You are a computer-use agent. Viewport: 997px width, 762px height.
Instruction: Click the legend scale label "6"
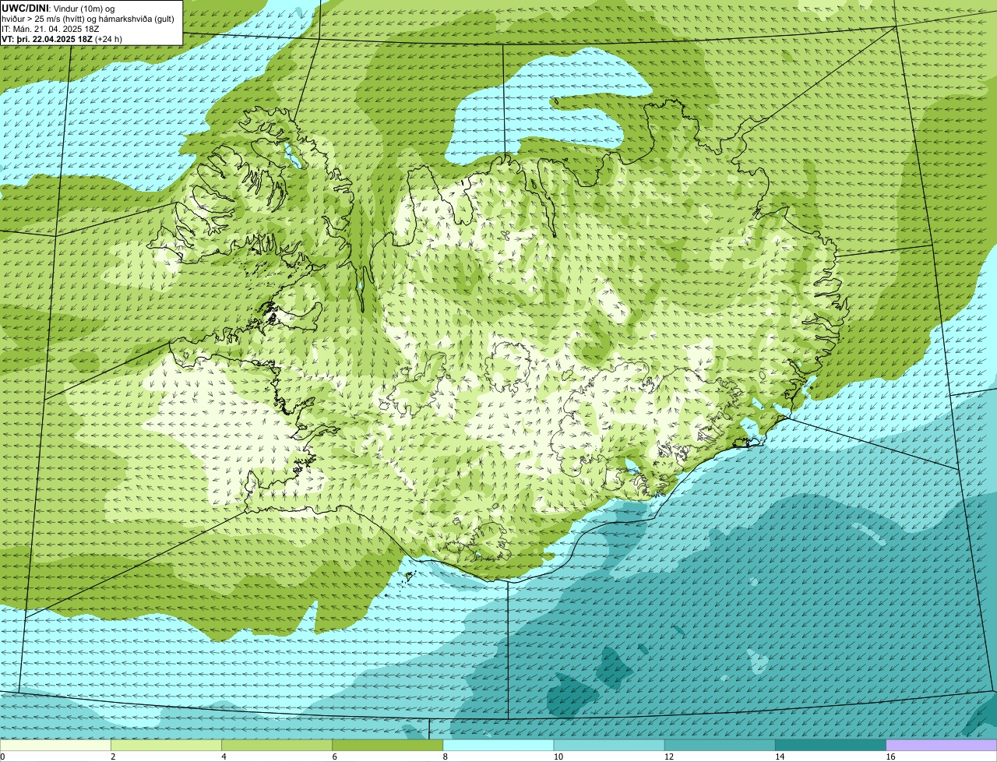tap(335, 757)
